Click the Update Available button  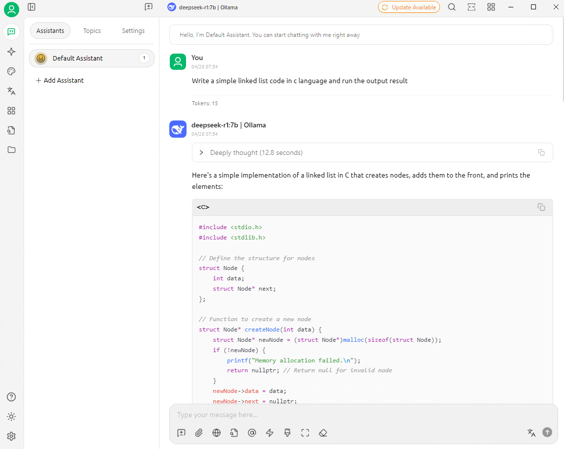pos(409,7)
